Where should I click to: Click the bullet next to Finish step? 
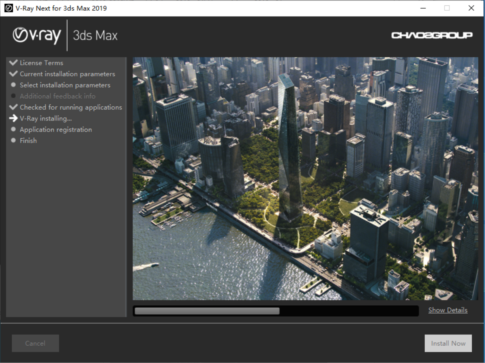click(x=13, y=141)
